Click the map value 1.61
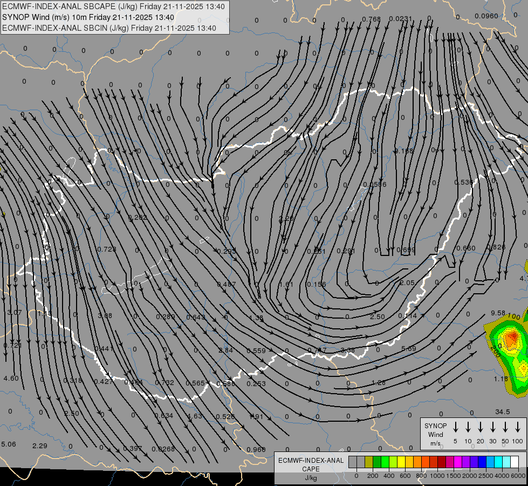528x486 pixels. [286, 285]
